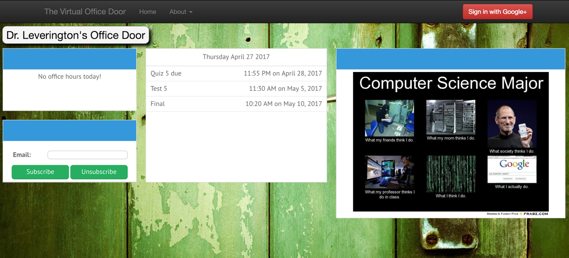Focus the Email input field

(x=88, y=155)
